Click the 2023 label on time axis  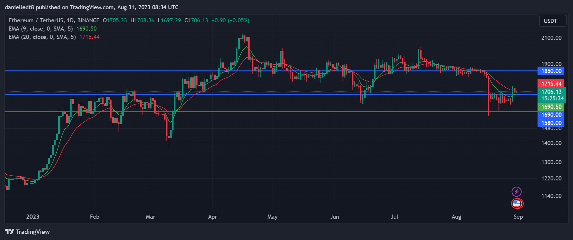tap(33, 217)
